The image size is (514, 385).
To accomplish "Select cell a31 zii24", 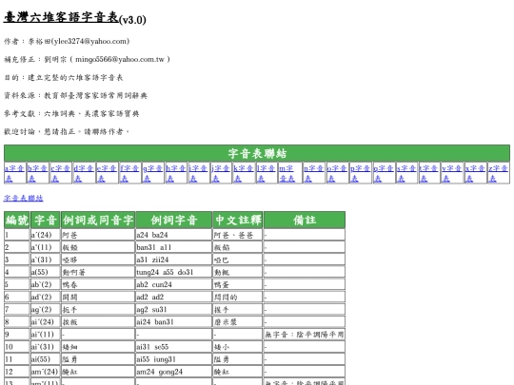I will tap(174, 260).
